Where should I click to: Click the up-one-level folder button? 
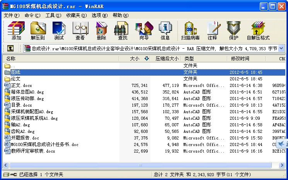[x=10, y=48]
